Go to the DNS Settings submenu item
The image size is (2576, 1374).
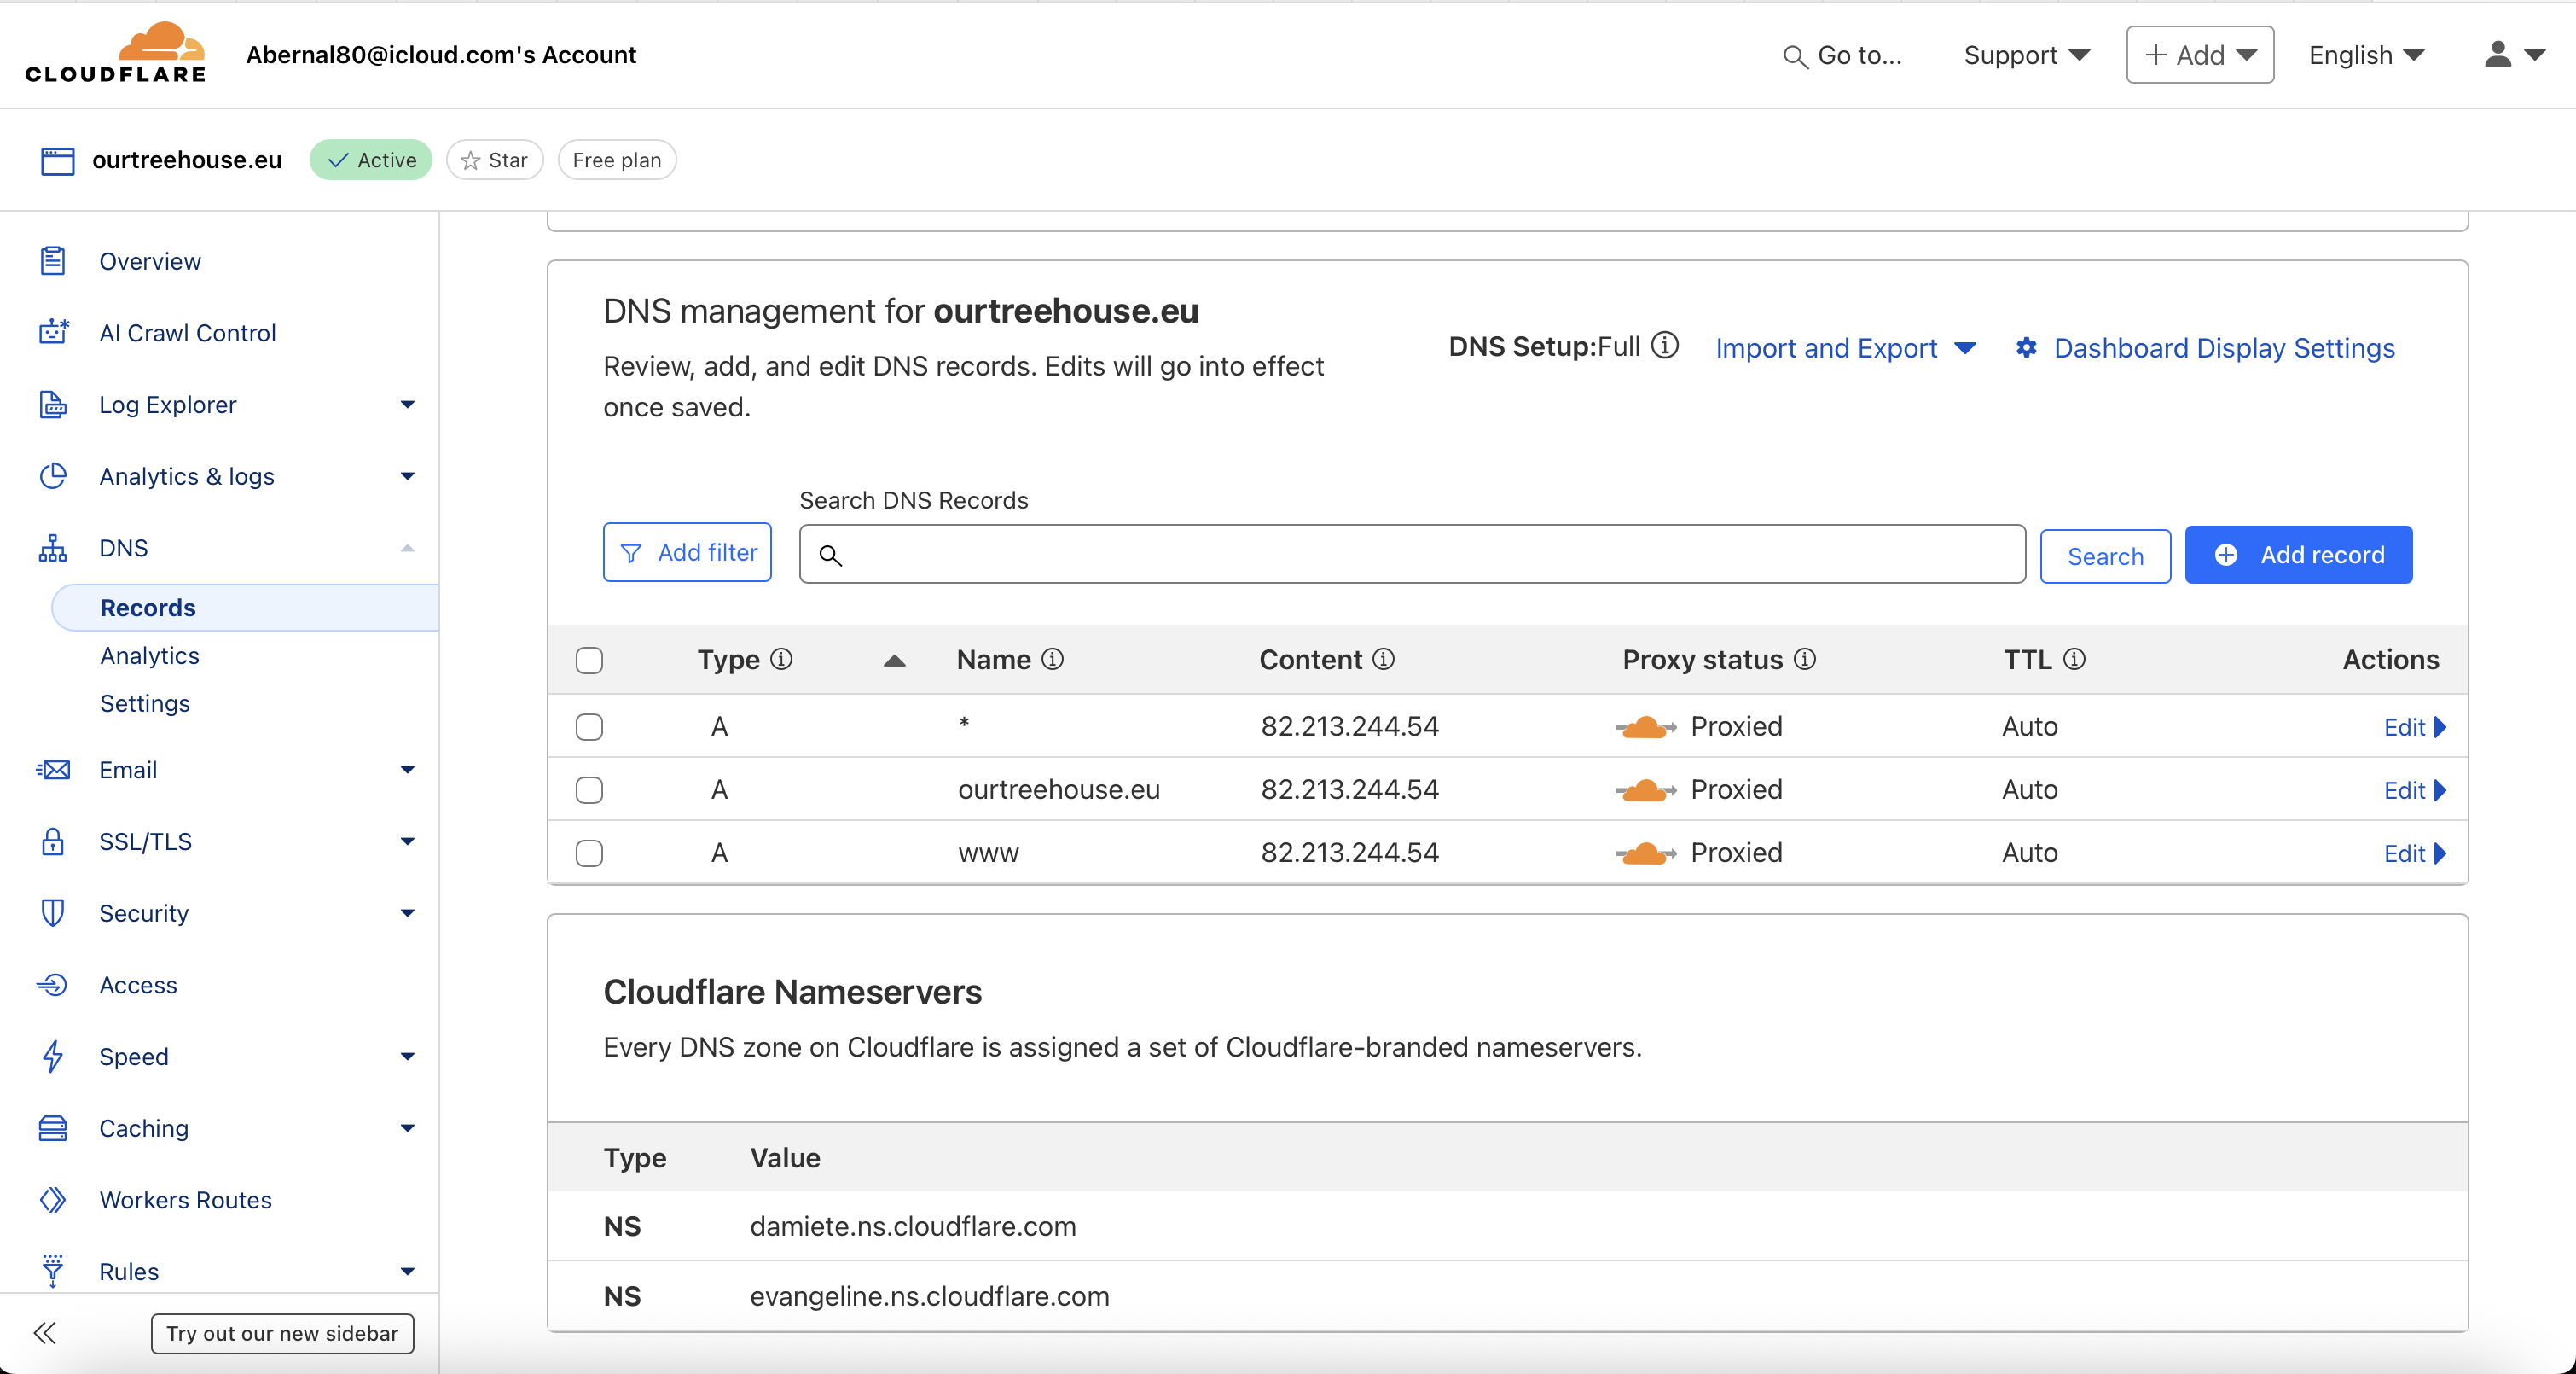pos(145,703)
